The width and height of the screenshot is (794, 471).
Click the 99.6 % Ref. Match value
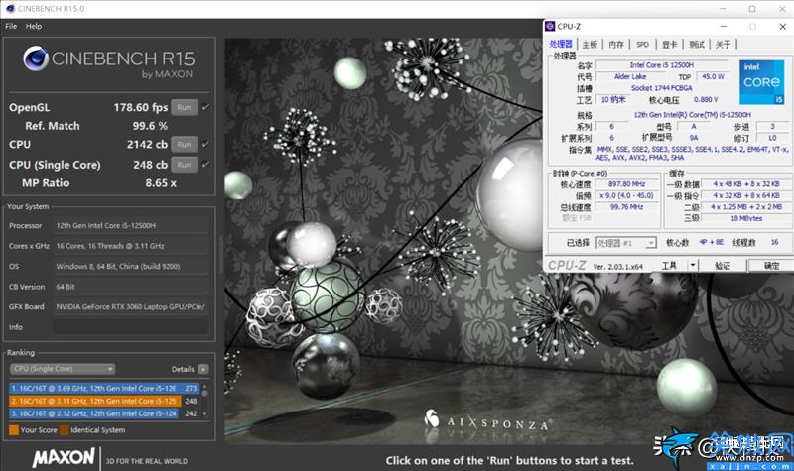[x=150, y=126]
